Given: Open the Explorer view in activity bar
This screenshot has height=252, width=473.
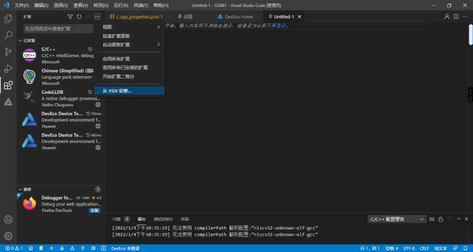Looking at the screenshot, I should pyautogui.click(x=8, y=18).
